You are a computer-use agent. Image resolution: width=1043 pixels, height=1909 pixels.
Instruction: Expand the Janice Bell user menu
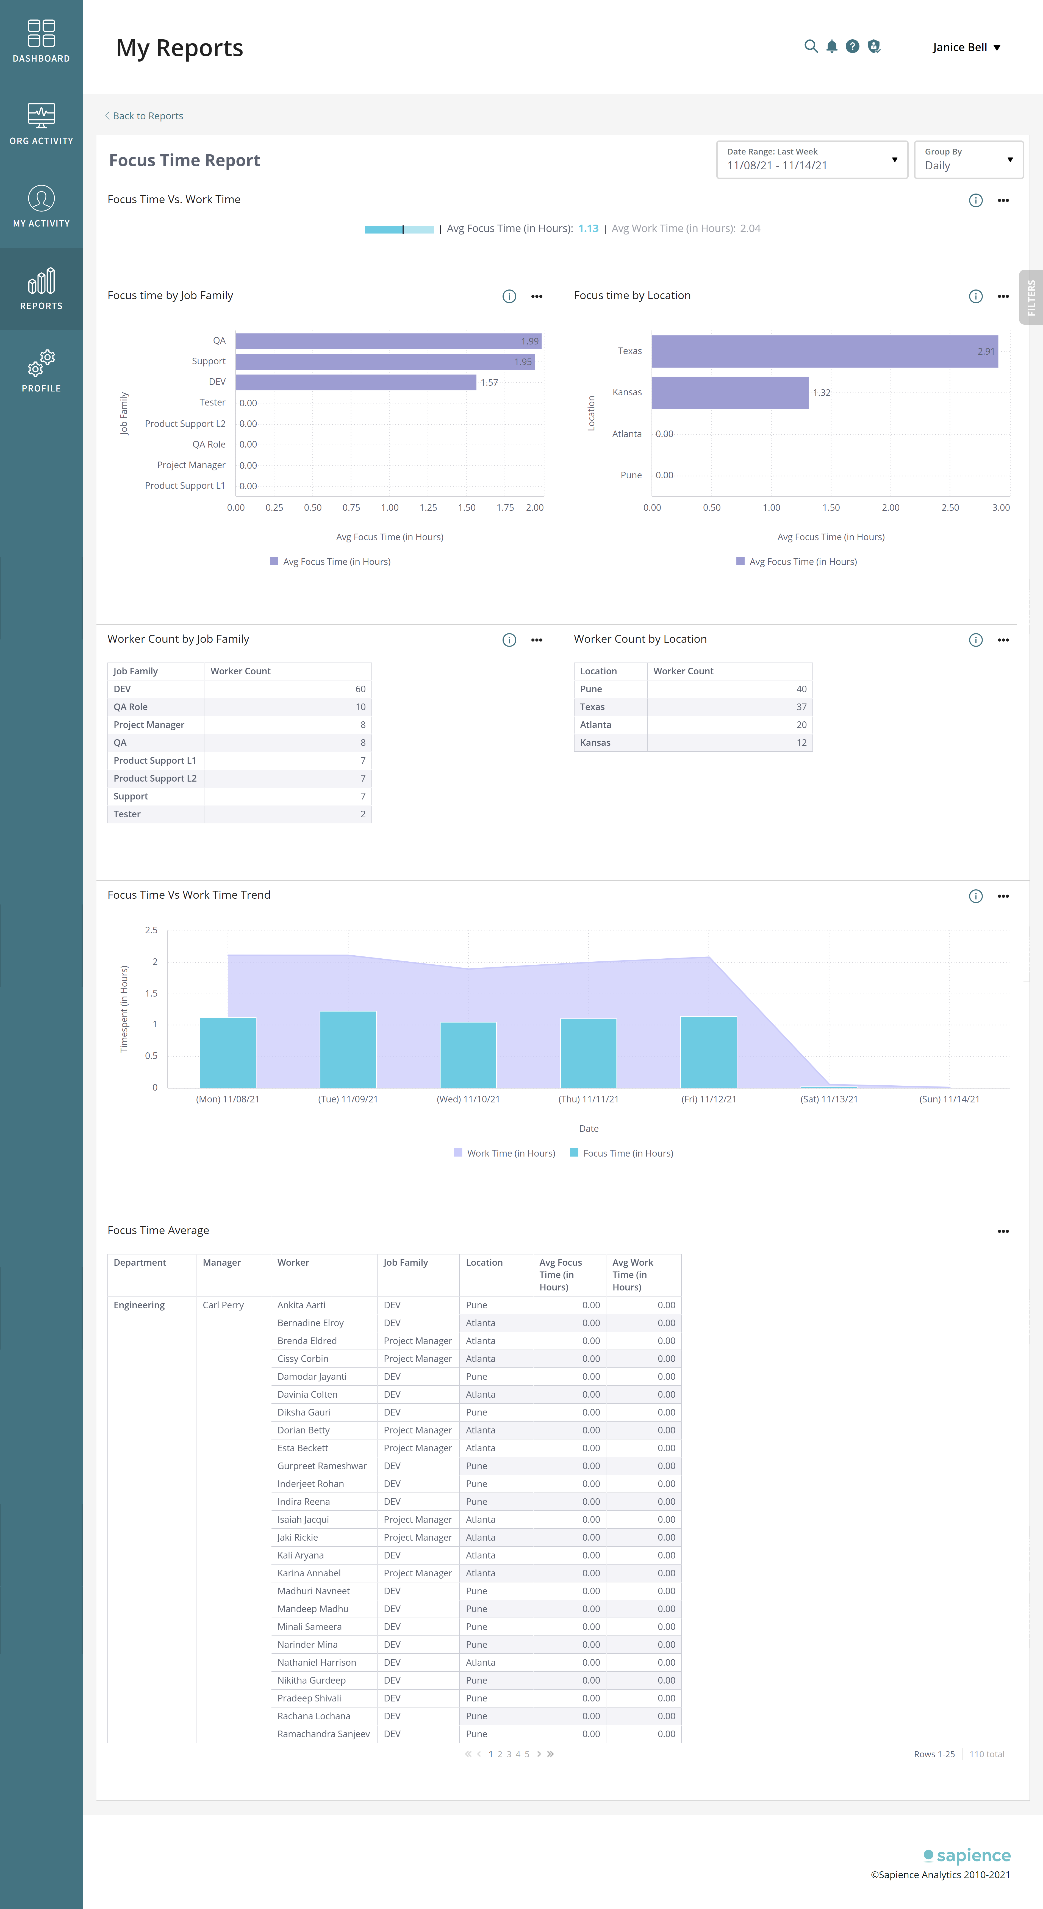pyautogui.click(x=966, y=48)
